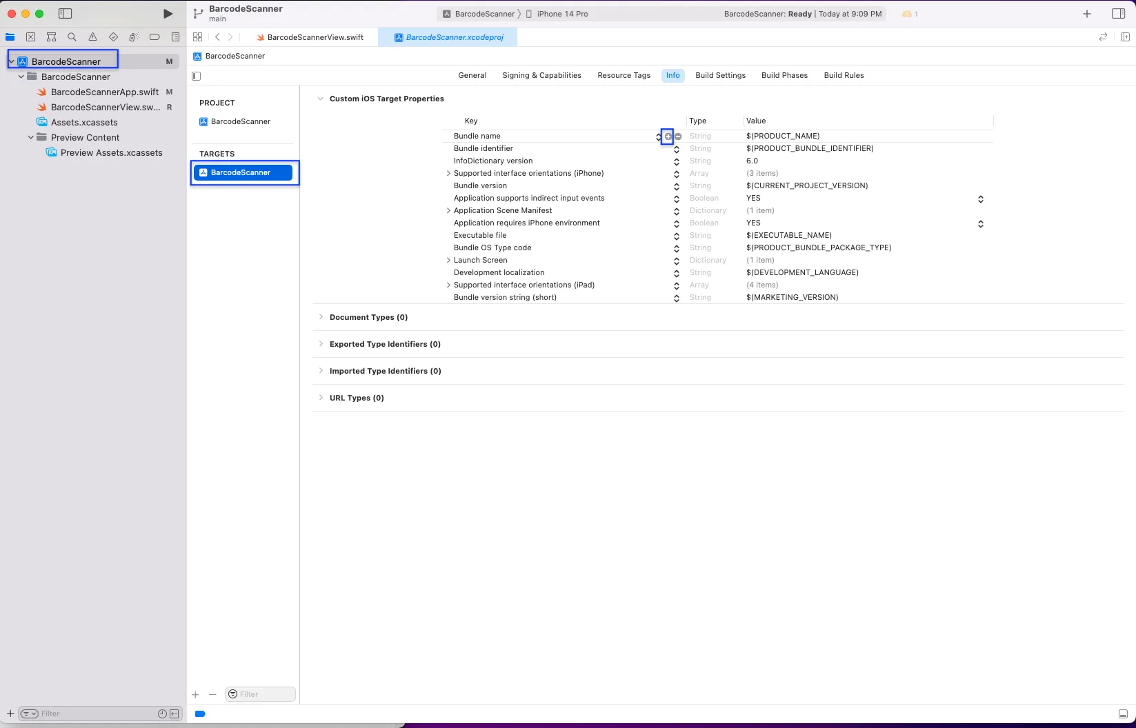The width and height of the screenshot is (1136, 728).
Task: Open key stepper for Bundle identifier row
Action: coord(677,150)
